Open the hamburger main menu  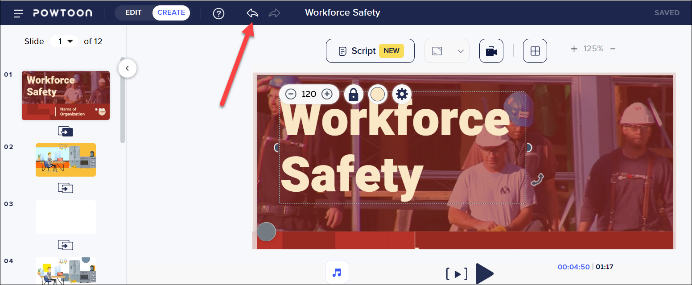pos(18,12)
